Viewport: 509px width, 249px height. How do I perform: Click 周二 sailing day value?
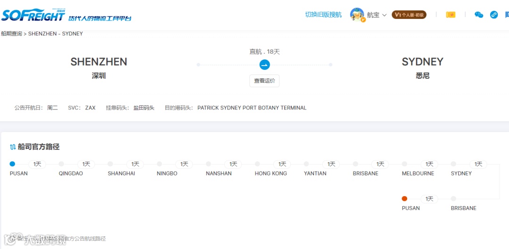pos(52,108)
